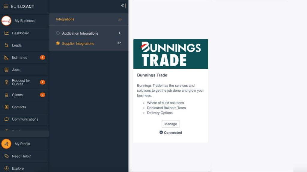307x172 pixels.
Task: Click Manage button for Bunnings Trade
Action: [171, 124]
